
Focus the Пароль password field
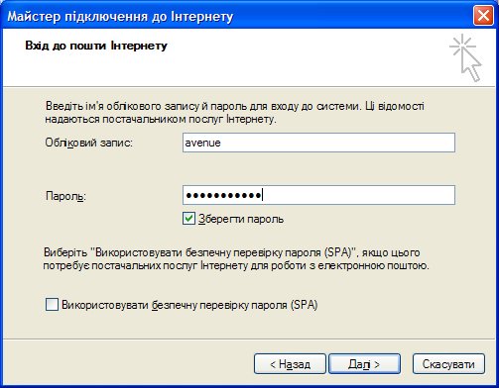(x=318, y=195)
